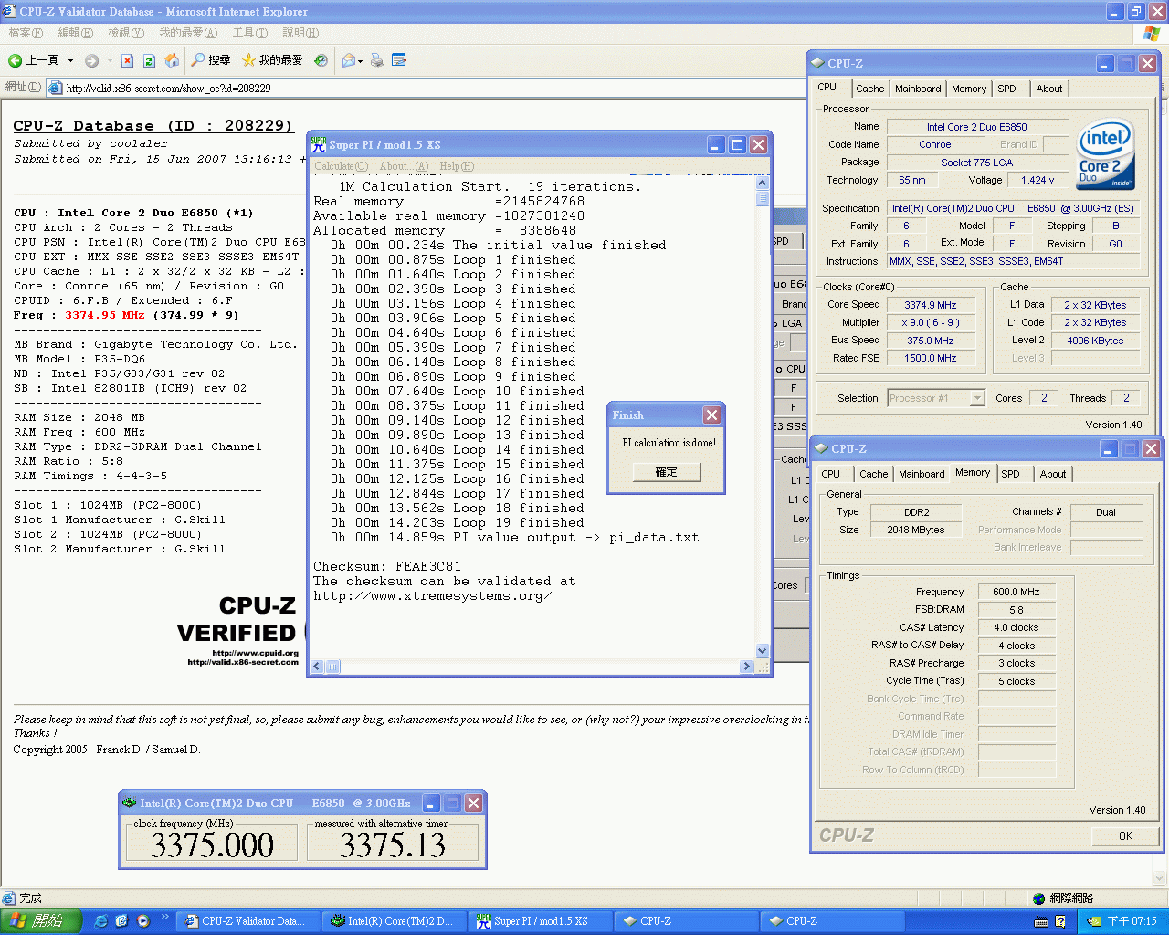Expand the Mail icon dropdown in IE toolbar
This screenshot has height=935, width=1169.
click(x=361, y=61)
